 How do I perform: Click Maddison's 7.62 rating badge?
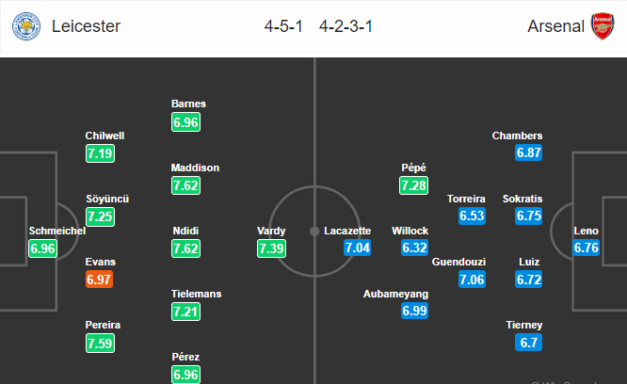coord(186,185)
